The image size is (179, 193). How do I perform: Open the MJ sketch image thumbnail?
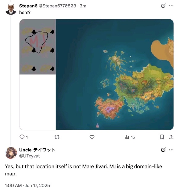[38, 47]
